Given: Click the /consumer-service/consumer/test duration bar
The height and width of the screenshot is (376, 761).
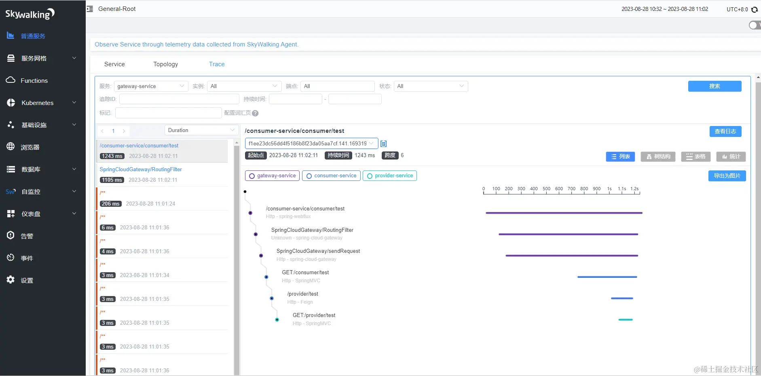Looking at the screenshot, I should [564, 213].
